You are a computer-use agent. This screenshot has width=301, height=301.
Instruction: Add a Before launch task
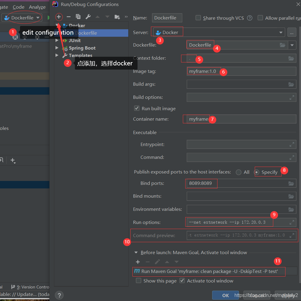(x=138, y=262)
